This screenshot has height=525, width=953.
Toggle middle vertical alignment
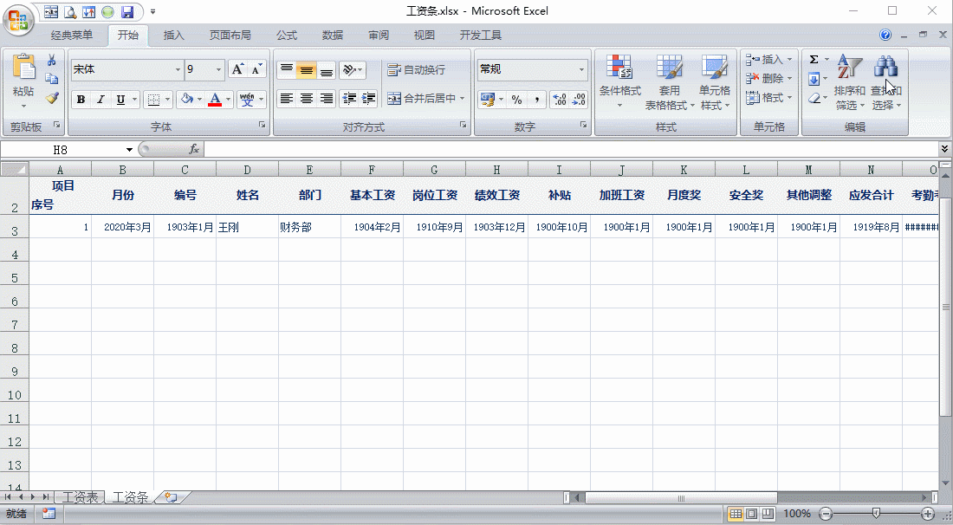click(x=307, y=70)
